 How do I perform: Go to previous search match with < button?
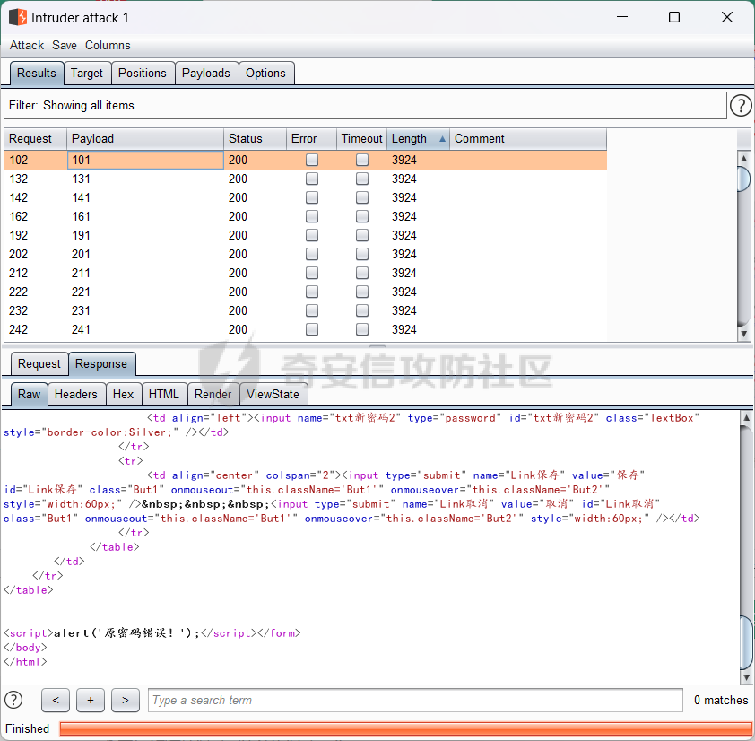point(56,700)
